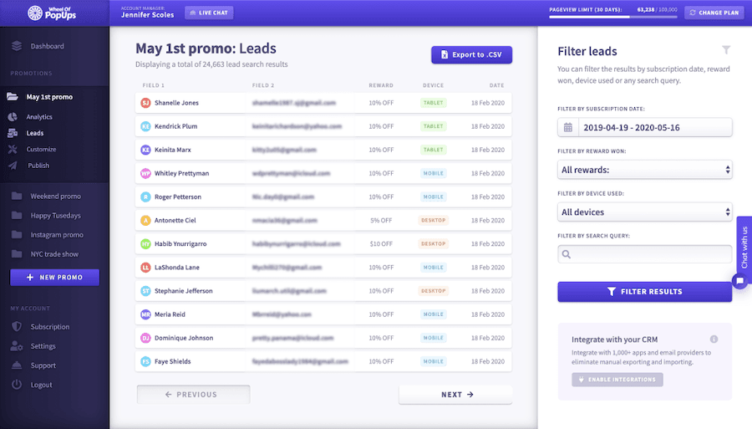The height and width of the screenshot is (429, 752).
Task: Click the calendar icon in date field
Action: tap(568, 127)
